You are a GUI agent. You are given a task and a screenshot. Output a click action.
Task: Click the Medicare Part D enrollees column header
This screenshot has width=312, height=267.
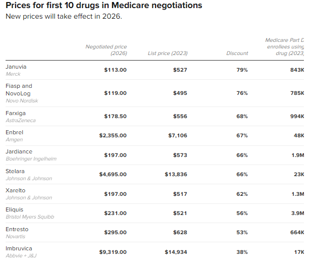(285, 46)
